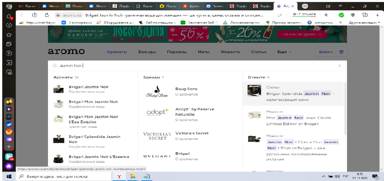Click НА РАСПРОДАЖУ banner button
Image resolution: width=384 pixels, height=181 pixels.
pyautogui.click(x=302, y=35)
